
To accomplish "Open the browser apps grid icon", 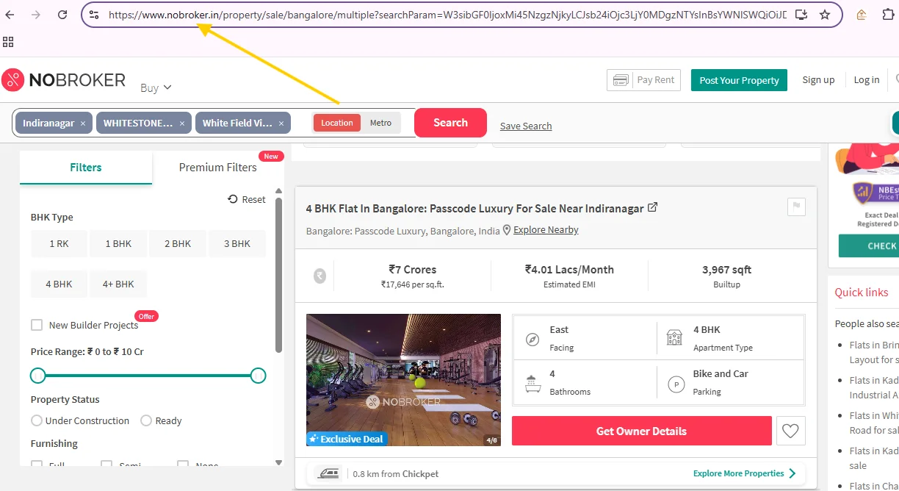I will (9, 42).
